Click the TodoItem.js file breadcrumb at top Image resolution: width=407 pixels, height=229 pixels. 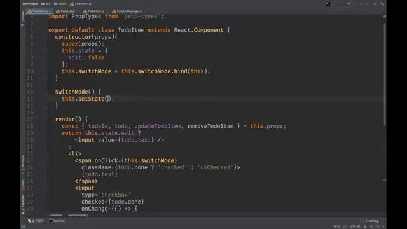click(x=81, y=4)
